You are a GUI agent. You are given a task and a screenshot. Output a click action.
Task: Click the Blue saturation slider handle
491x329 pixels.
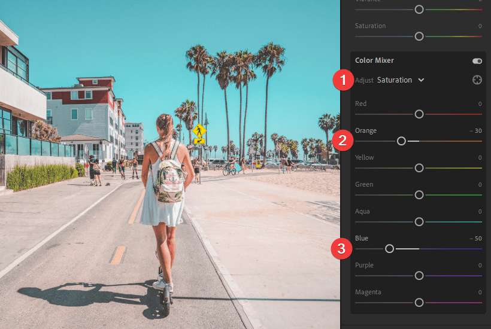click(x=389, y=249)
